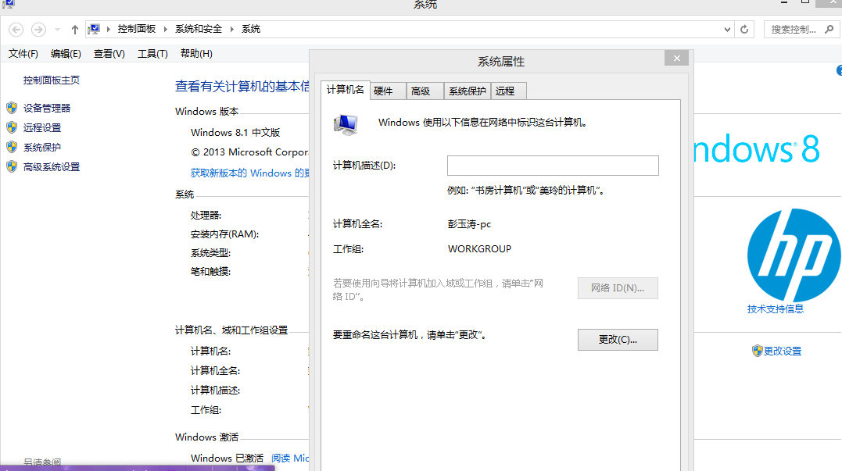Viewport: 842px width, 471px height.
Task: Open the 帮助(H) menu
Action: tap(196, 54)
